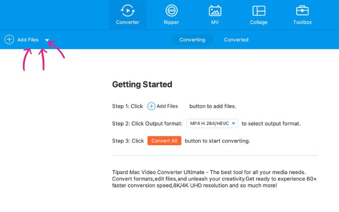This screenshot has height=212, width=339.
Task: Click the plus icon in Step 1
Action: pos(151,106)
